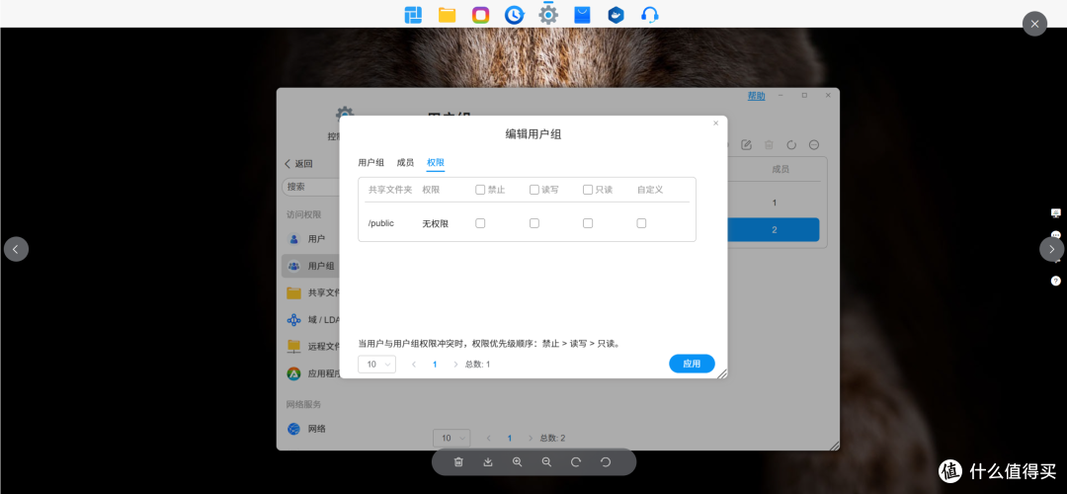This screenshot has height=494, width=1067.
Task: Launch the Docker whale app in dock
Action: coord(616,14)
